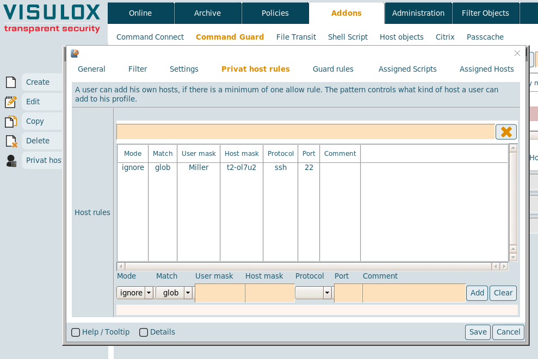Close the dialog with the X icon
The image size is (538, 359).
coord(517,53)
